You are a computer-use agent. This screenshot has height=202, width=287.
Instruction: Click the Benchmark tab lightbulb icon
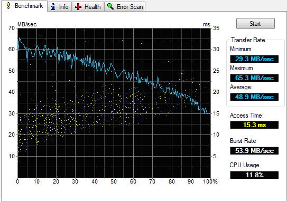click(8, 5)
